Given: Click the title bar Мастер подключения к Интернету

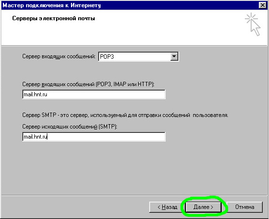Looking at the screenshot, I should [52, 5].
